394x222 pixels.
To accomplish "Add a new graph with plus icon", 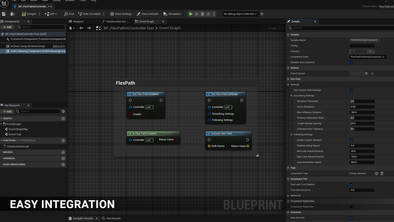I will point(63,118).
